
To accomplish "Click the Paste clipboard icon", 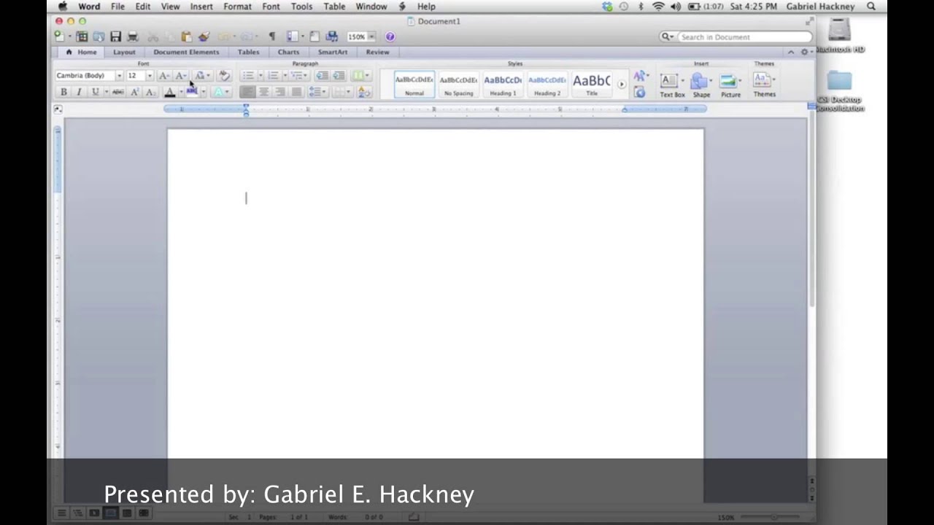I will click(187, 36).
